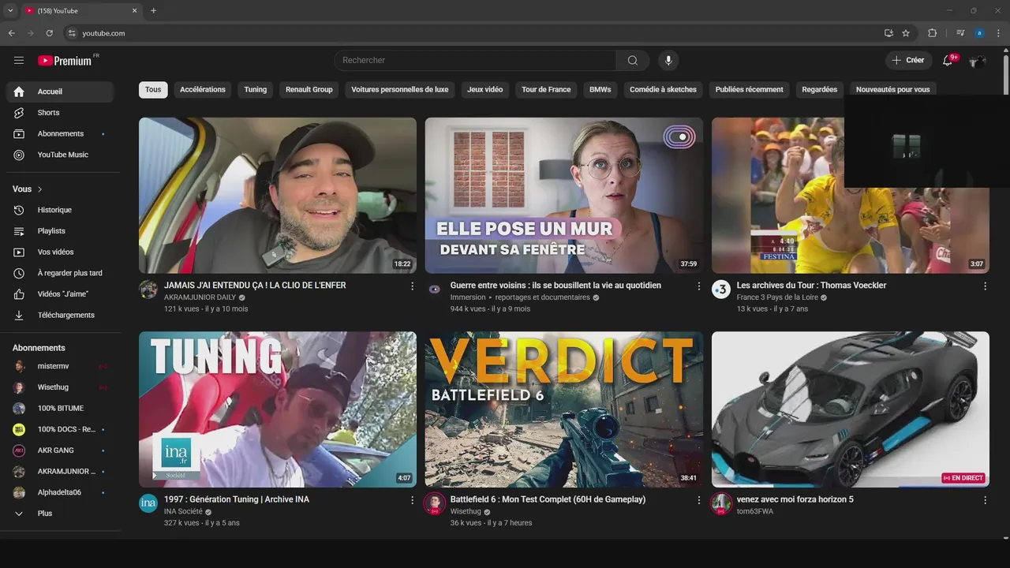Image resolution: width=1010 pixels, height=568 pixels.
Task: Open options for forza horizon 5 live
Action: click(x=985, y=500)
